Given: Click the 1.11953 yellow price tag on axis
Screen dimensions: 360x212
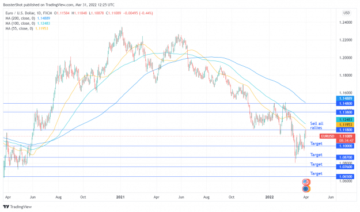Looking at the screenshot, I should [x=345, y=124].
